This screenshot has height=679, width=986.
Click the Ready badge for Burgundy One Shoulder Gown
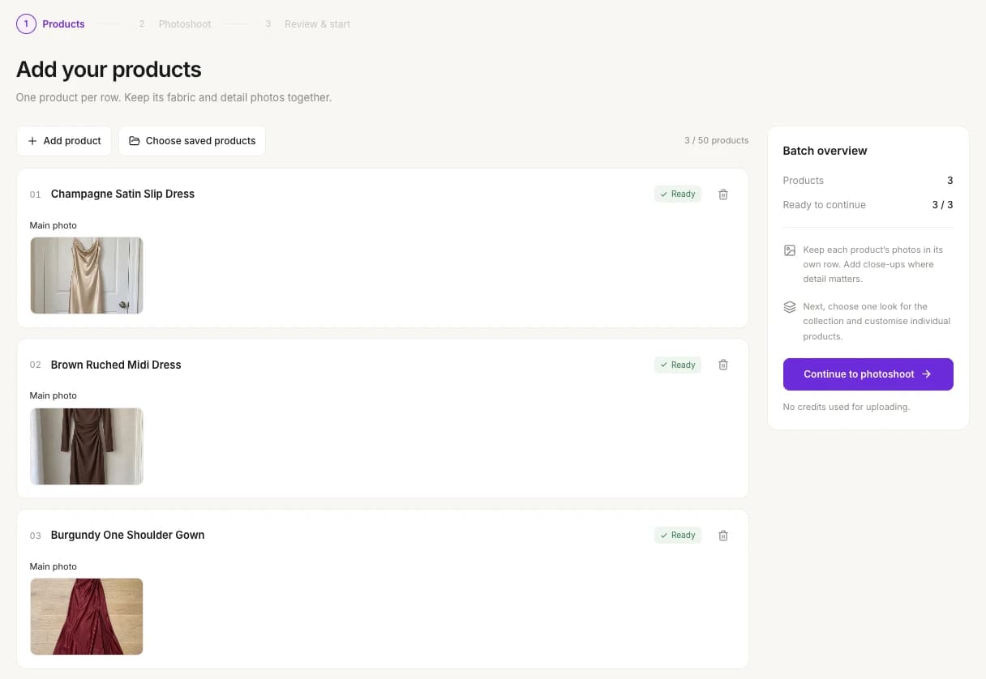point(678,536)
